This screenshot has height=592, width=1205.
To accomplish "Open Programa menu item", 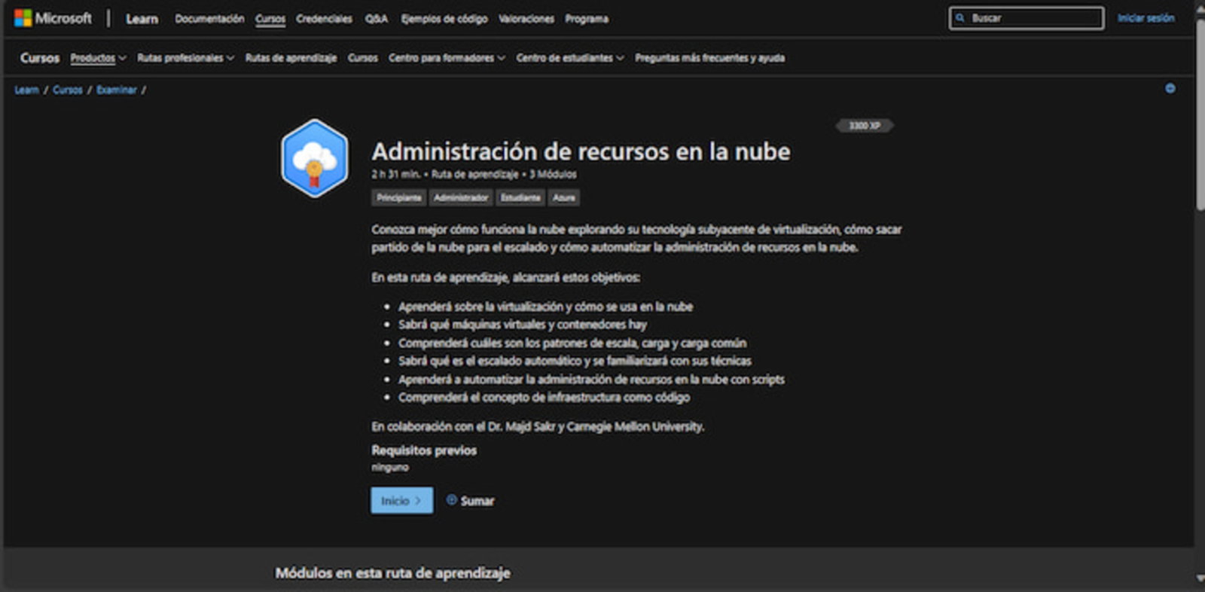I will coord(587,19).
